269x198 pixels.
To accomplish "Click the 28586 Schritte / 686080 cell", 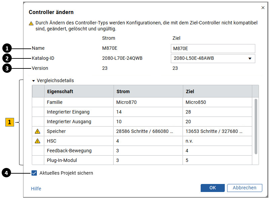I will point(148,131).
